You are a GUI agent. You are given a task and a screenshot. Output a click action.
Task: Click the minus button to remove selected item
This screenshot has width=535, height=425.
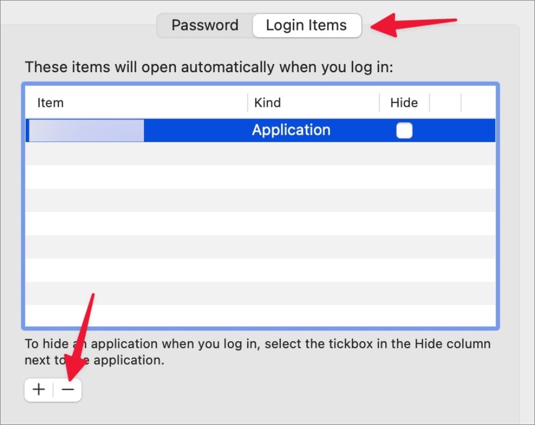pos(67,389)
